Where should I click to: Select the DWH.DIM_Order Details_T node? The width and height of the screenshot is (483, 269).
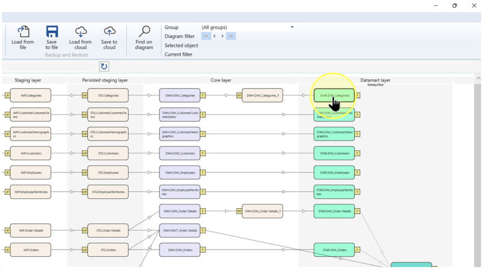tap(263, 211)
